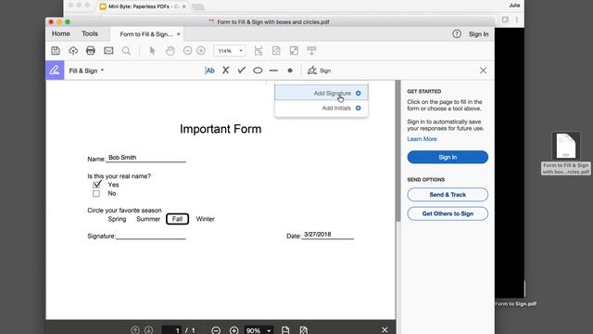Click the Sign button in Fill & Sign bar
The height and width of the screenshot is (334, 593).
(319, 71)
